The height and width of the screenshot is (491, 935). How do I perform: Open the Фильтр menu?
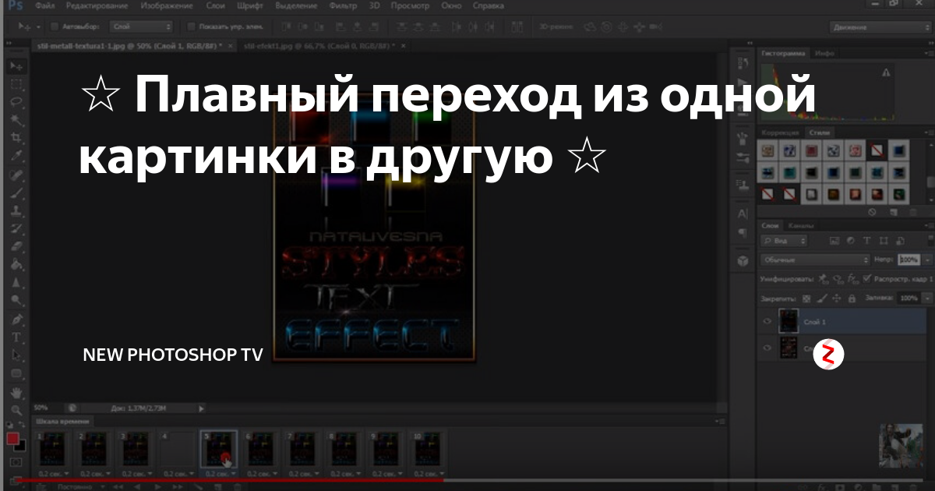point(344,5)
